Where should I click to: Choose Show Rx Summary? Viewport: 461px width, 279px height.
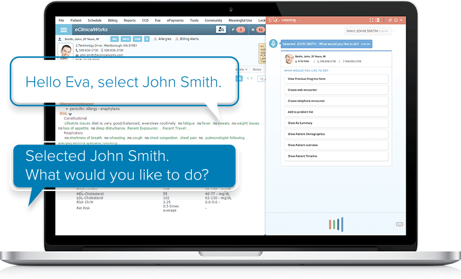[336, 123]
